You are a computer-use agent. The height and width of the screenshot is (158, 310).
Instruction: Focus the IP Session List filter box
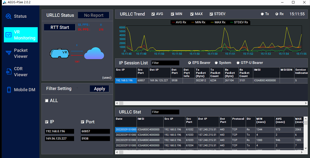click(165, 63)
